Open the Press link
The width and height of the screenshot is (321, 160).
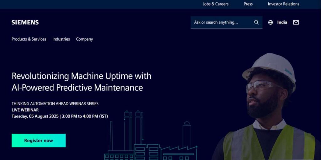point(248,4)
